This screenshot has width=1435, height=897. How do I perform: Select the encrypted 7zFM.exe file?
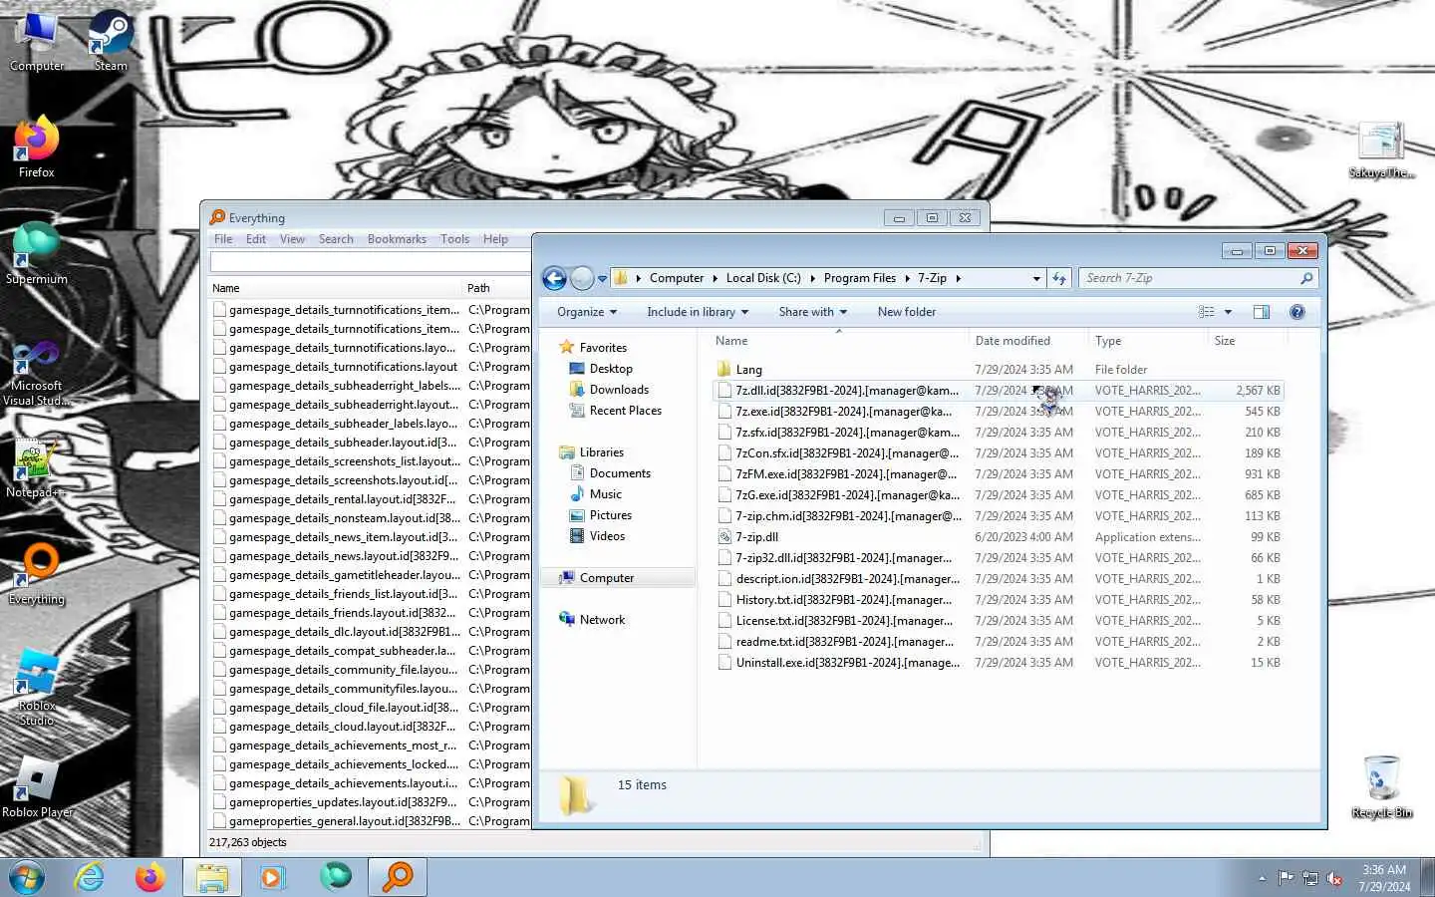coord(998,474)
